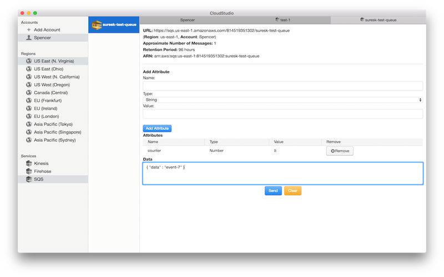This screenshot has height=277, width=444.
Task: Click the queue URL text
Action: coord(221,30)
